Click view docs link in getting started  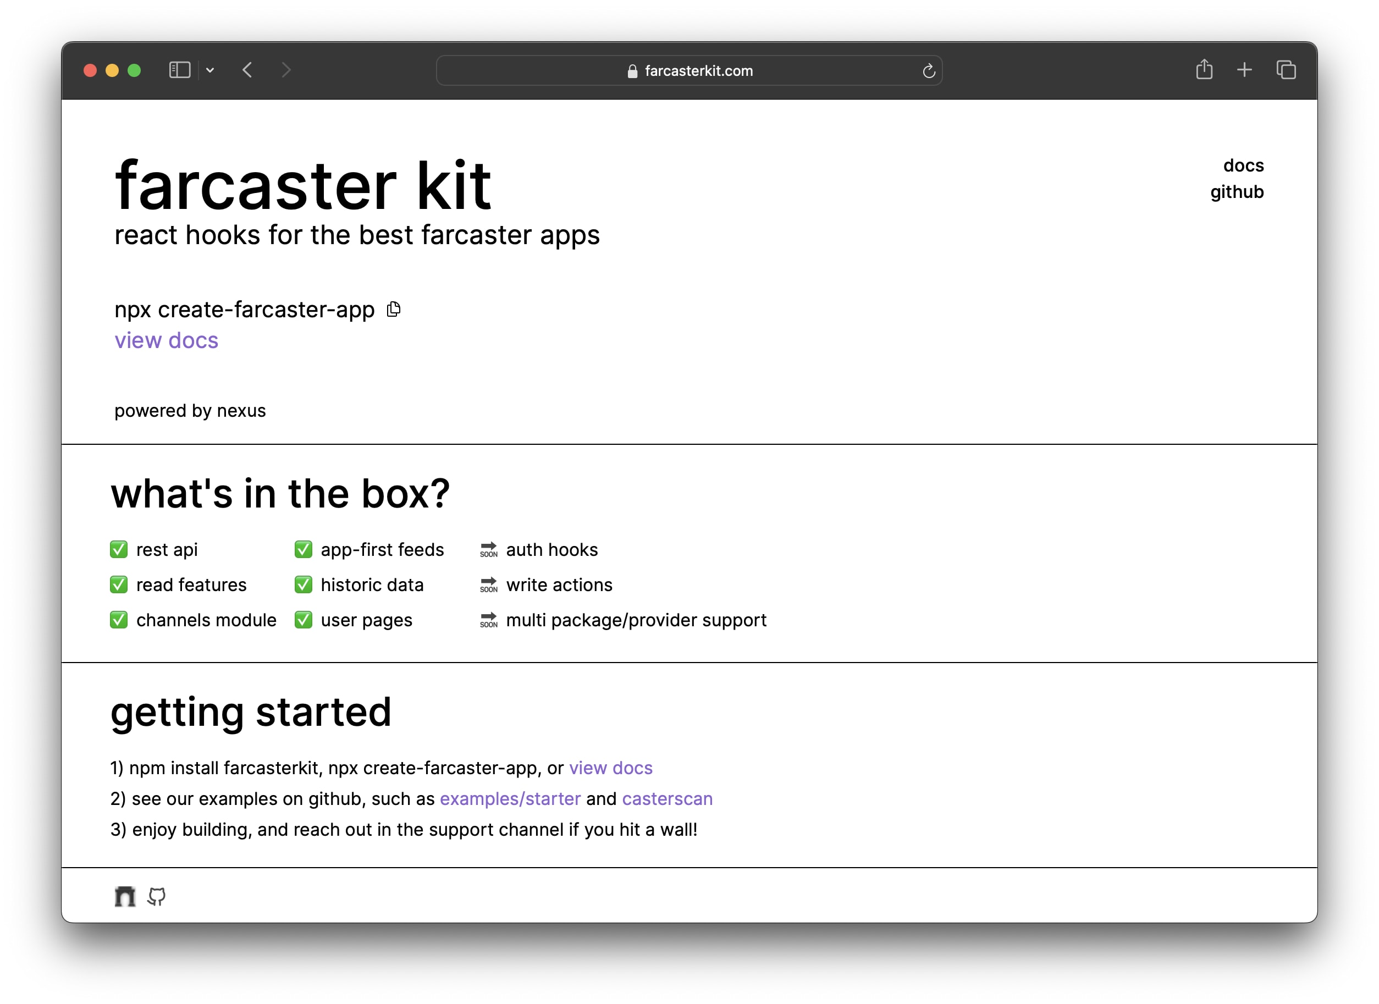coord(610,768)
